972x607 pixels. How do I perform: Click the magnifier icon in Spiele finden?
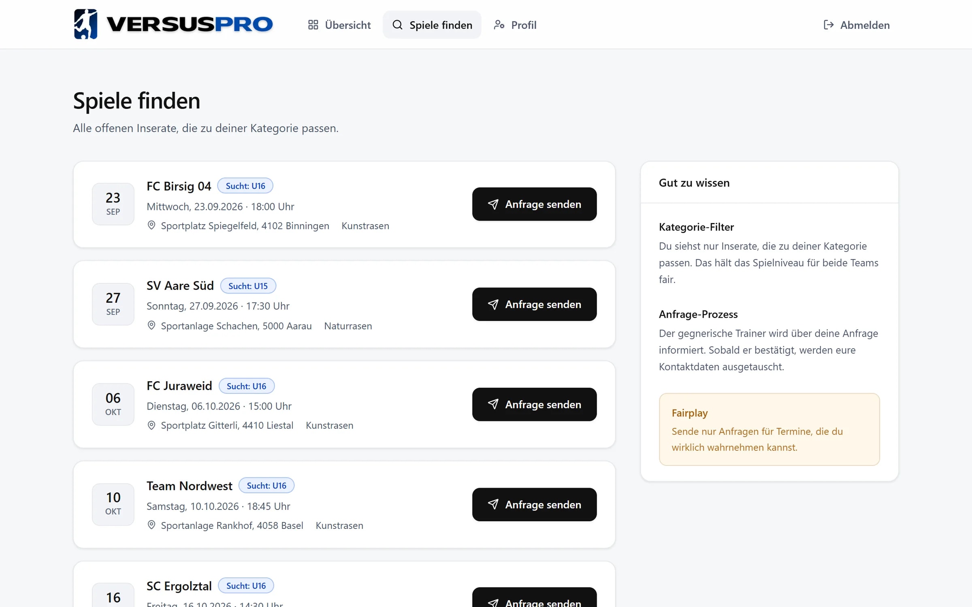(398, 25)
